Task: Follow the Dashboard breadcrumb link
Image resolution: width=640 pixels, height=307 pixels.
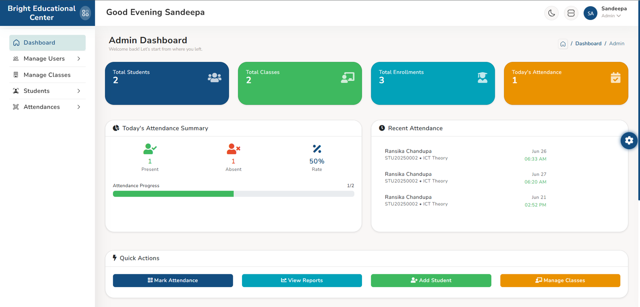Action: 588,44
